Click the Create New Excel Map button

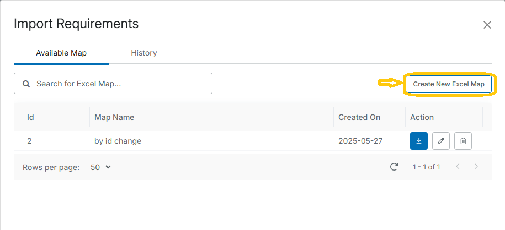(449, 84)
